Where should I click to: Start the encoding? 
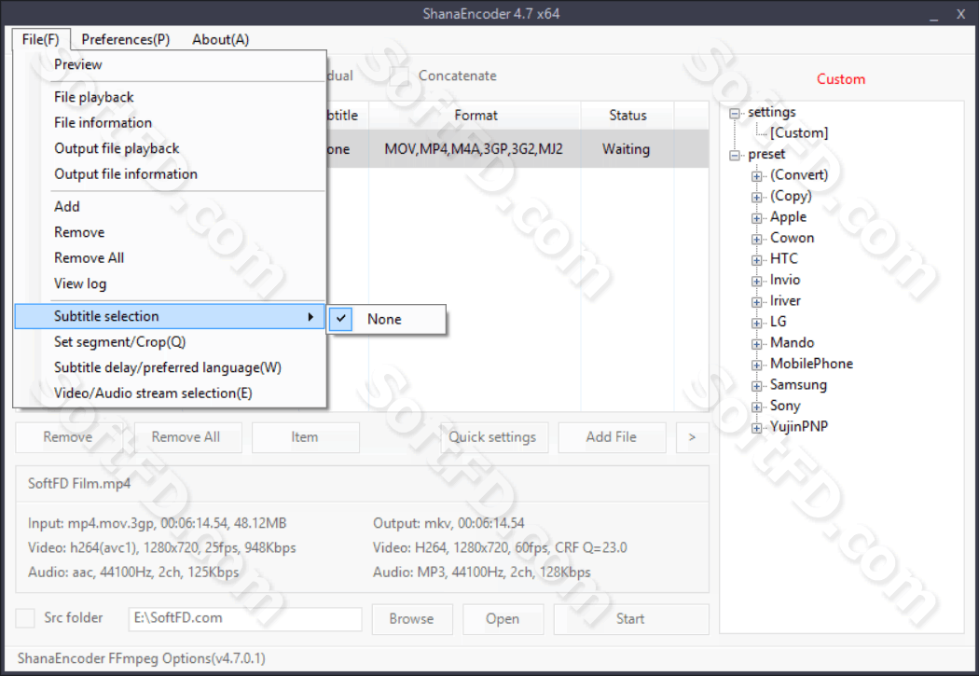pos(630,618)
